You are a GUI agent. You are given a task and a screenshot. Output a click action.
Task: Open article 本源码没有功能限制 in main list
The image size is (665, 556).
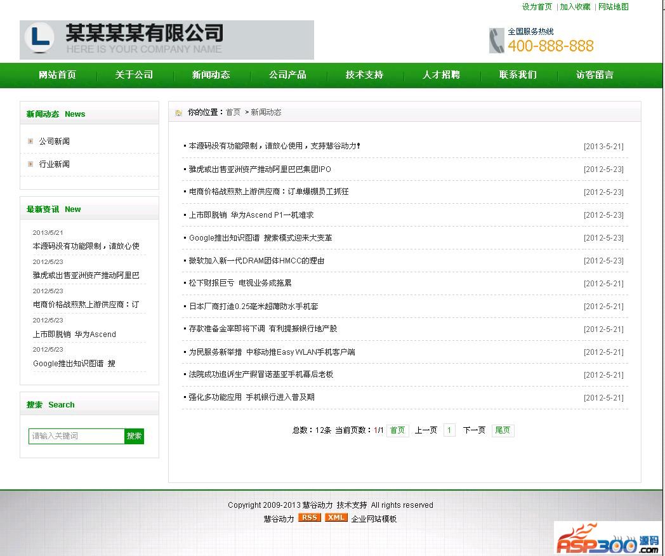(274, 146)
